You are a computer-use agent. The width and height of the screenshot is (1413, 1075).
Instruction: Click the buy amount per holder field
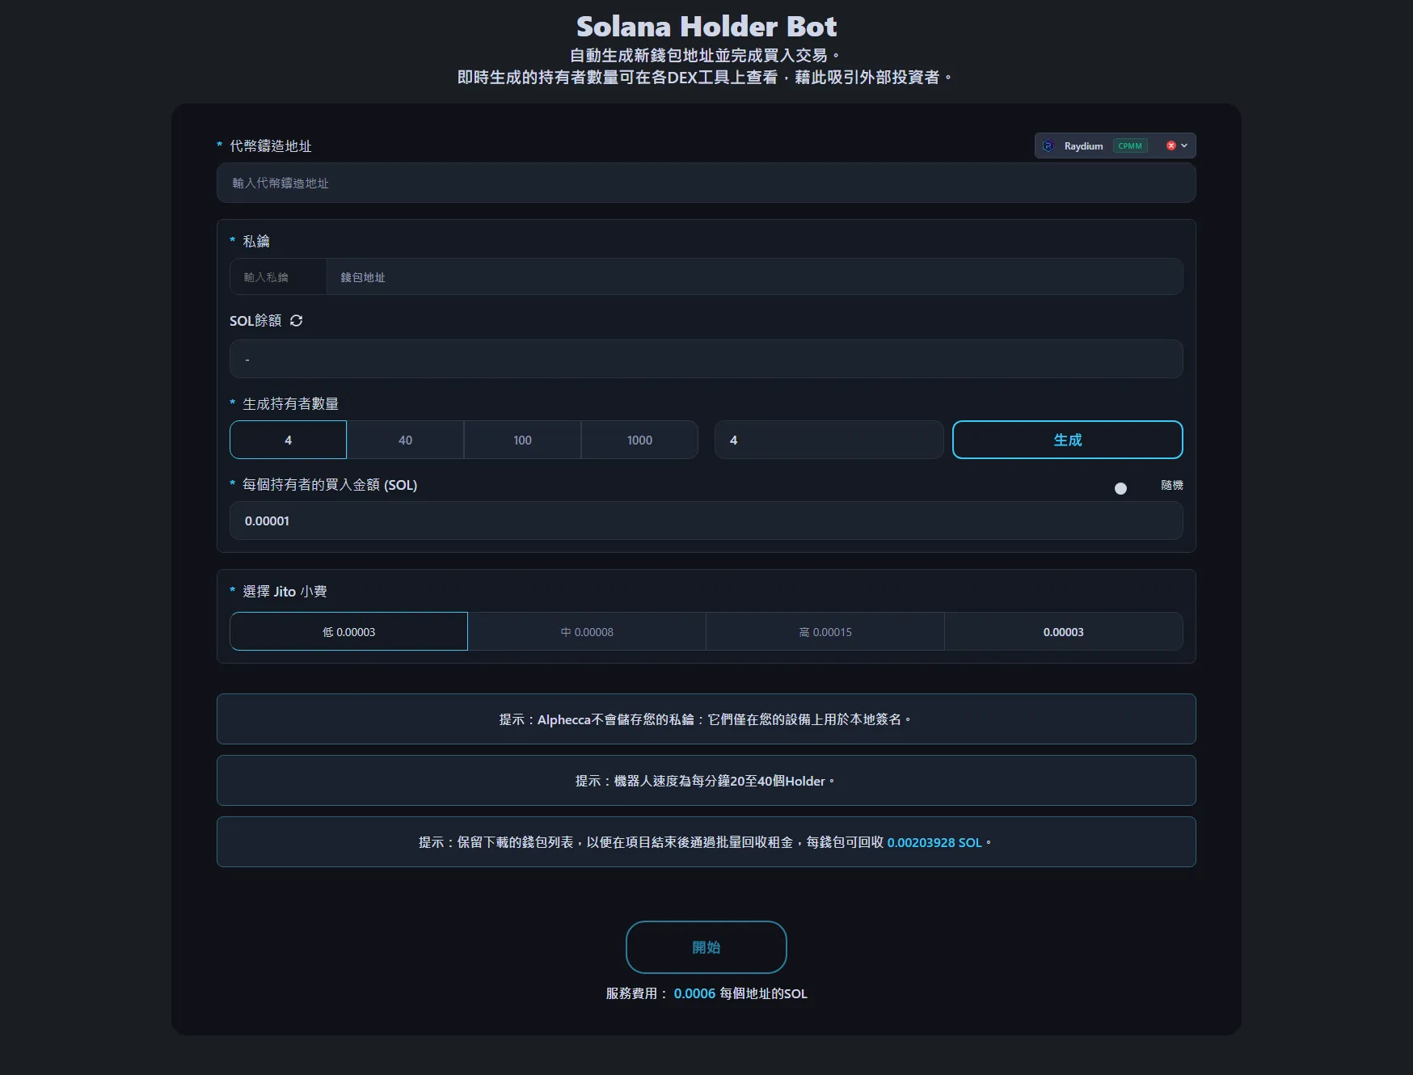(x=706, y=521)
